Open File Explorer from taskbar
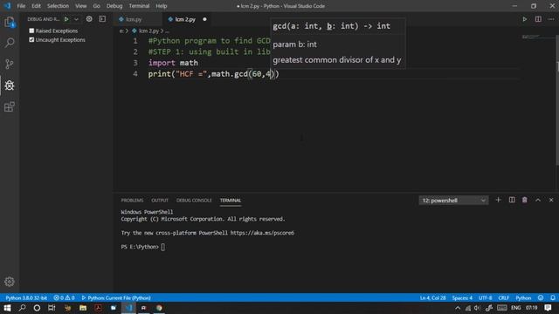Viewport: 559px width, 314px height. pyautogui.click(x=83, y=308)
